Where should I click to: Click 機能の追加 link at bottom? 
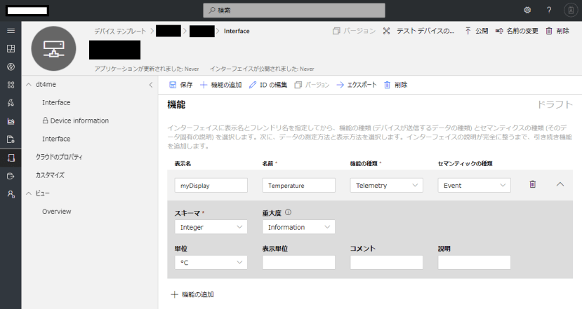coord(192,294)
